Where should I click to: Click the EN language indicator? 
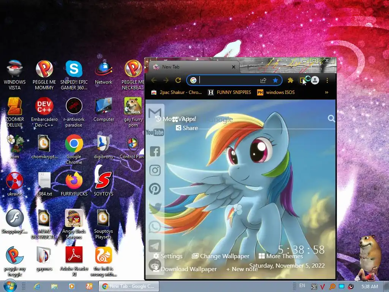tap(302, 286)
